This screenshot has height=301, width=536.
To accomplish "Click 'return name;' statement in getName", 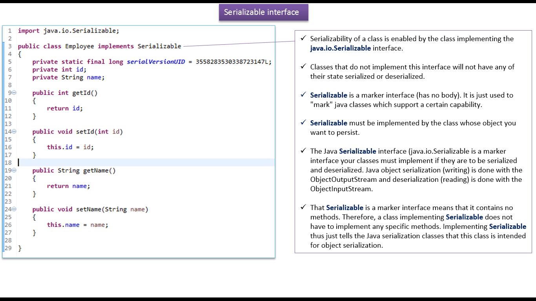I will click(x=68, y=186).
